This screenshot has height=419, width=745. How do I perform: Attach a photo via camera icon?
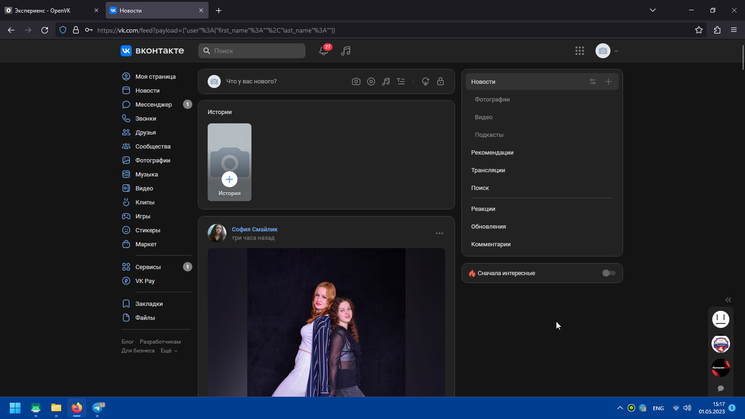356,81
